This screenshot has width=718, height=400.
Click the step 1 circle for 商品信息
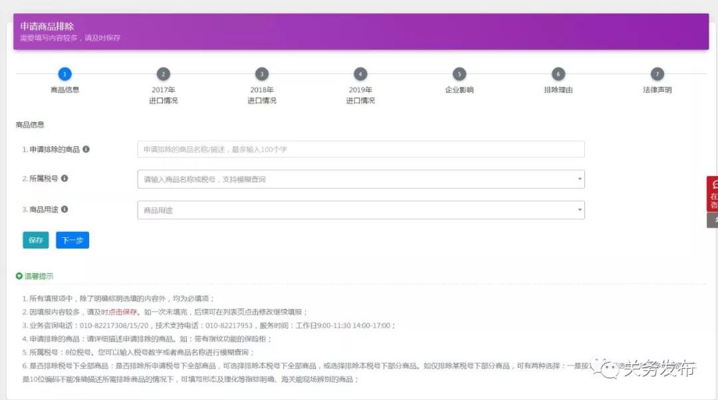point(64,74)
